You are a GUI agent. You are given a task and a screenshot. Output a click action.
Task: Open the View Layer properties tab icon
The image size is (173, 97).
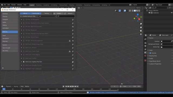(x=145, y=49)
